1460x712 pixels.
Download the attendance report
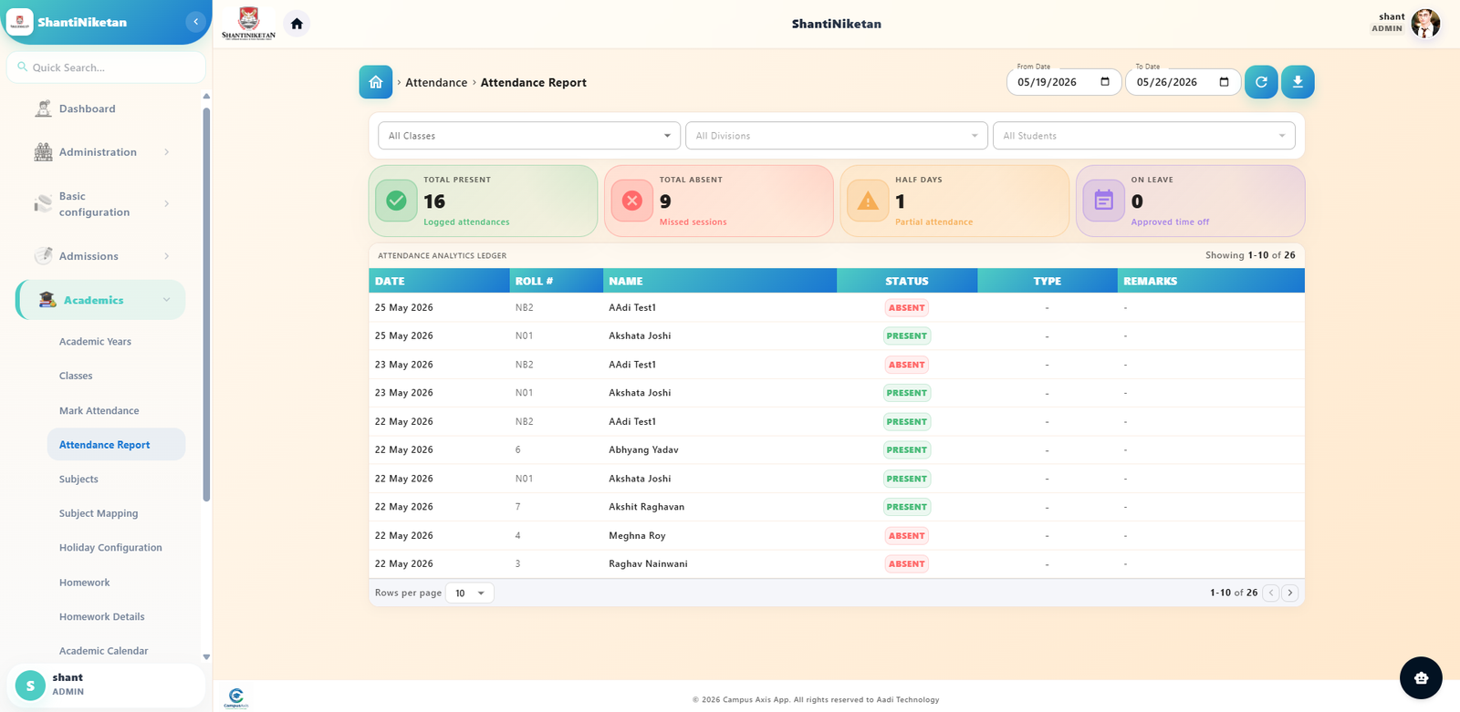tap(1298, 82)
